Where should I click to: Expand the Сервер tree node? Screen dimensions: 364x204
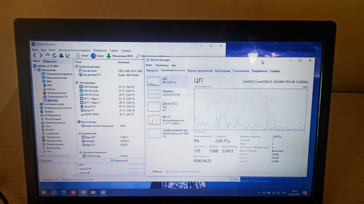click(x=37, y=111)
